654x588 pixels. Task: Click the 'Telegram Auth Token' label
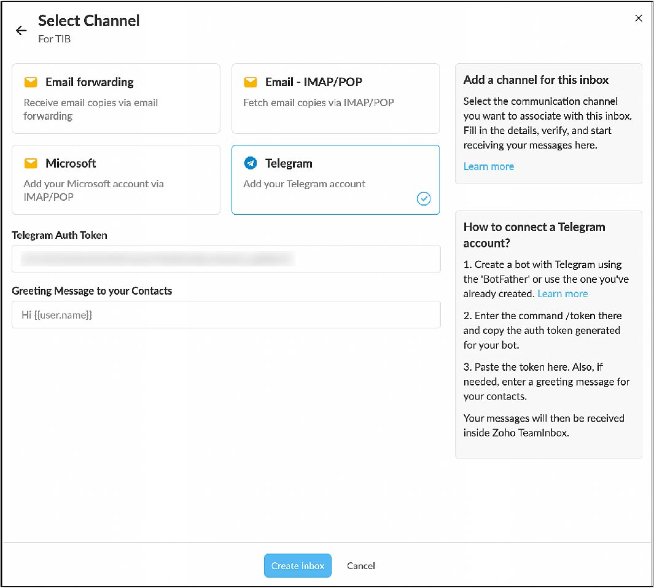[x=60, y=235]
